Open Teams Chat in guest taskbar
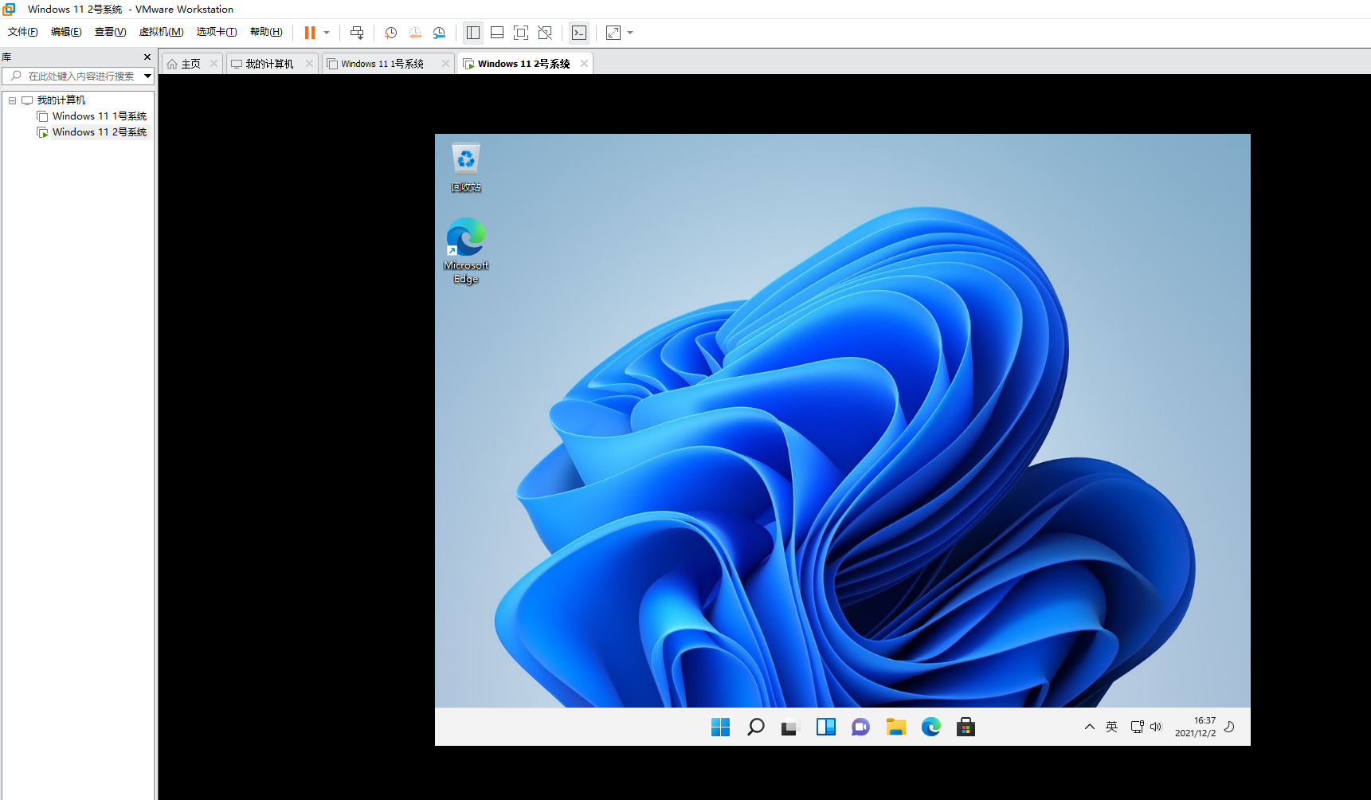The image size is (1371, 800). [860, 727]
